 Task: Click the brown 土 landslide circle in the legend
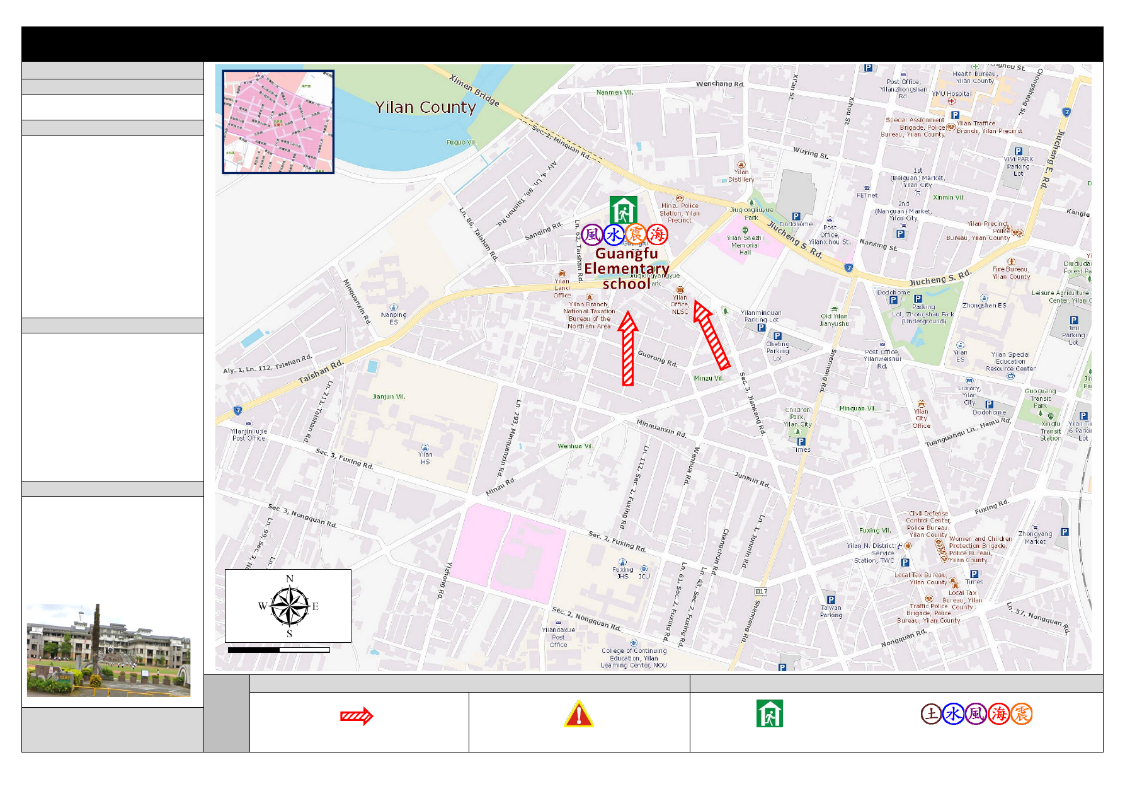(931, 714)
